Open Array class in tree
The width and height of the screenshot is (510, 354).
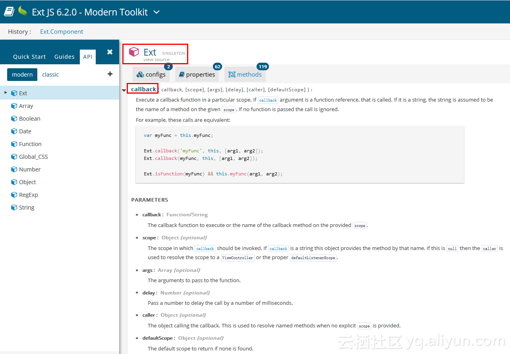click(x=26, y=106)
